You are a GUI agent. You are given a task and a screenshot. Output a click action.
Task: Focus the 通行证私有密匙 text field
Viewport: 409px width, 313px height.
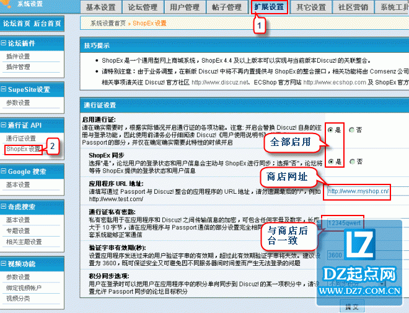coord(344,222)
